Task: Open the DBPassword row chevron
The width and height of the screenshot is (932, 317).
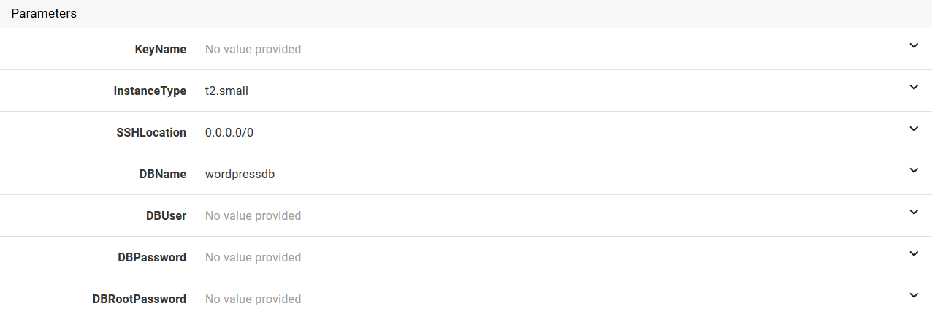Action: pyautogui.click(x=913, y=254)
